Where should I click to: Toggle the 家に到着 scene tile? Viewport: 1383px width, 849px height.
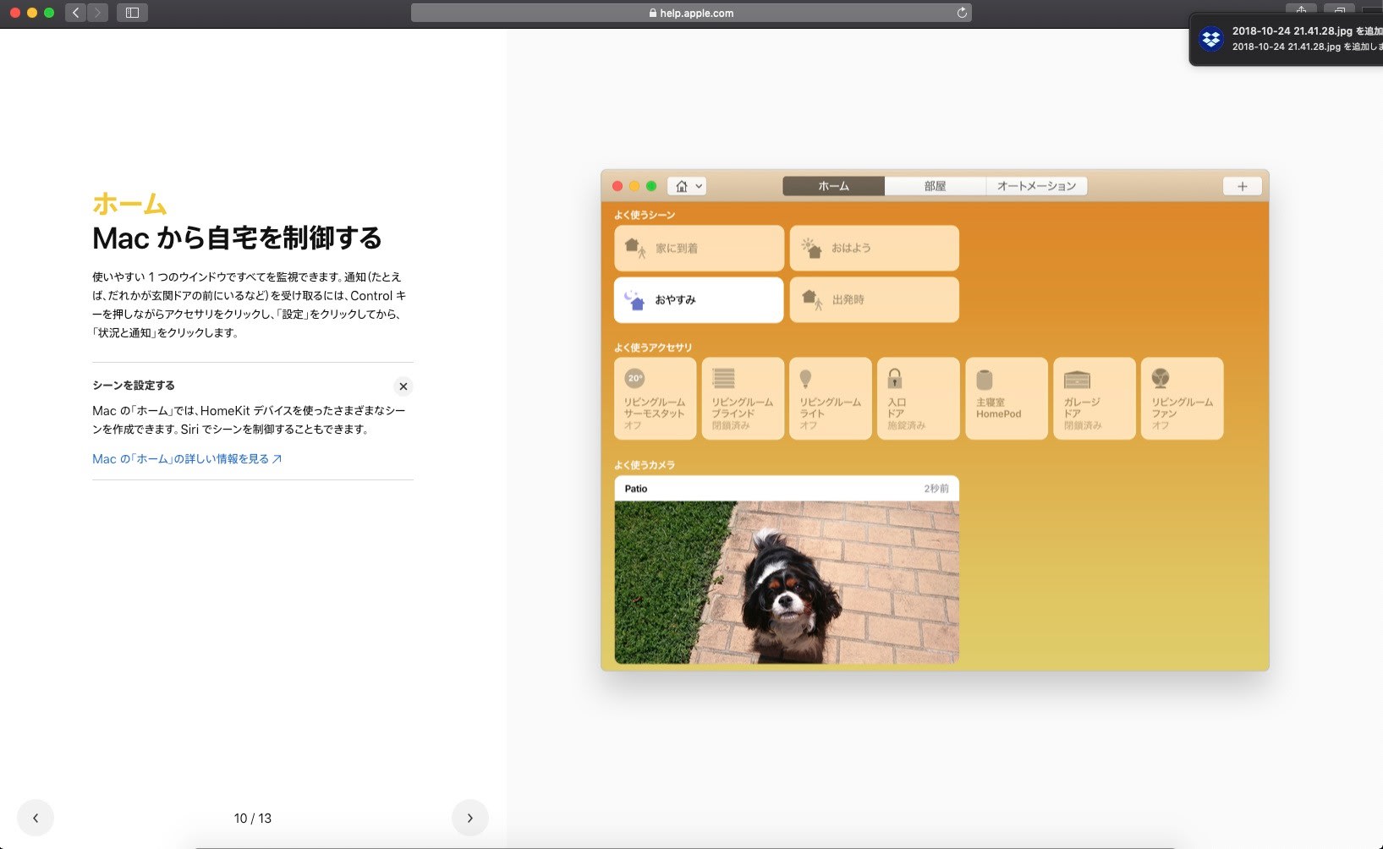click(698, 248)
